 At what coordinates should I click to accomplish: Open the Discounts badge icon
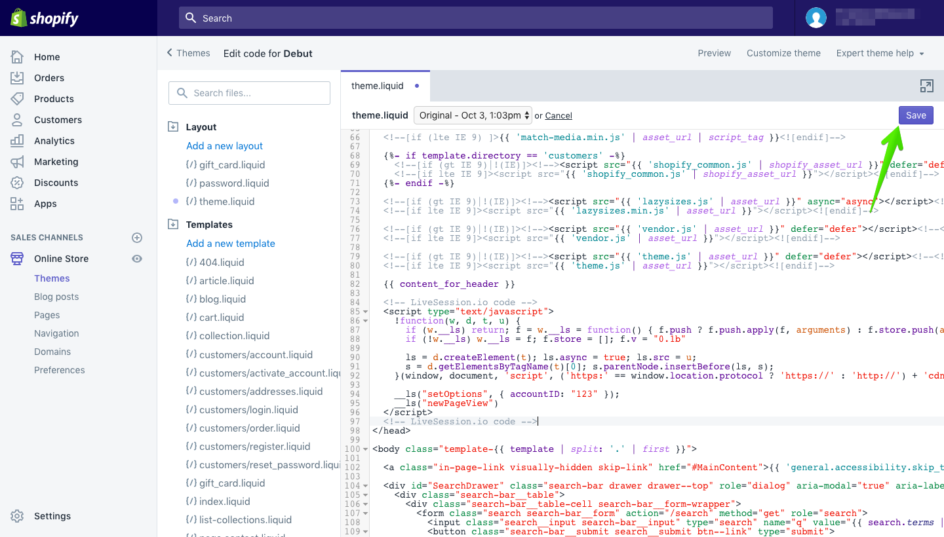(x=17, y=183)
